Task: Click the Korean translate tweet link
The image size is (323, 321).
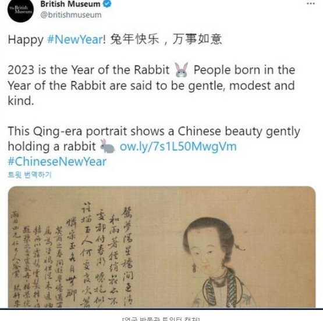Action: coord(30,175)
